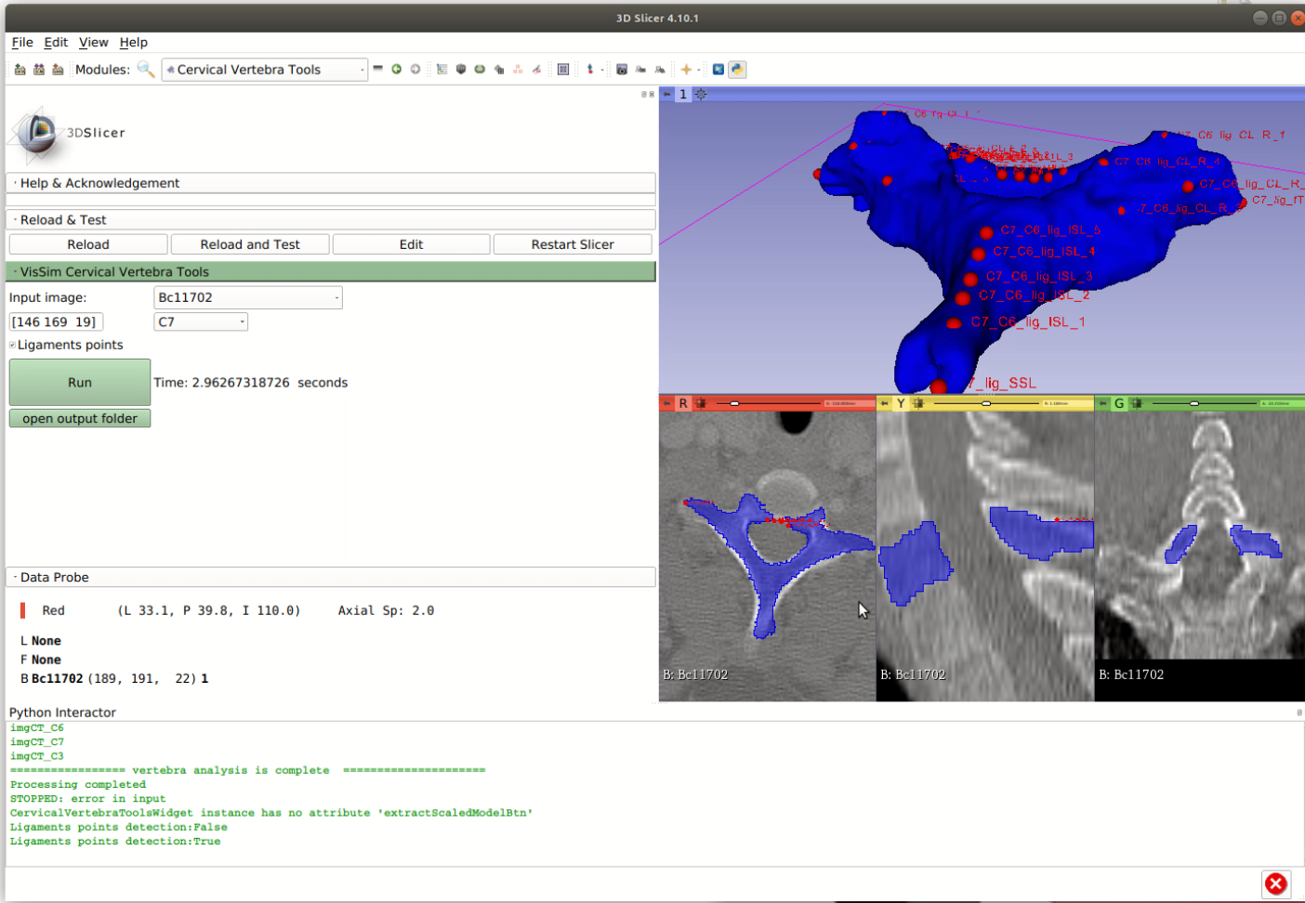Toggle link icon in Red slice view
The height and width of the screenshot is (903, 1305).
tap(701, 403)
